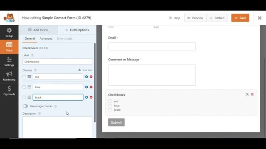Image resolution: width=266 pixels, height=149 pixels.
Task: Select the Smart Logic sub-tab
Action: tap(65, 38)
